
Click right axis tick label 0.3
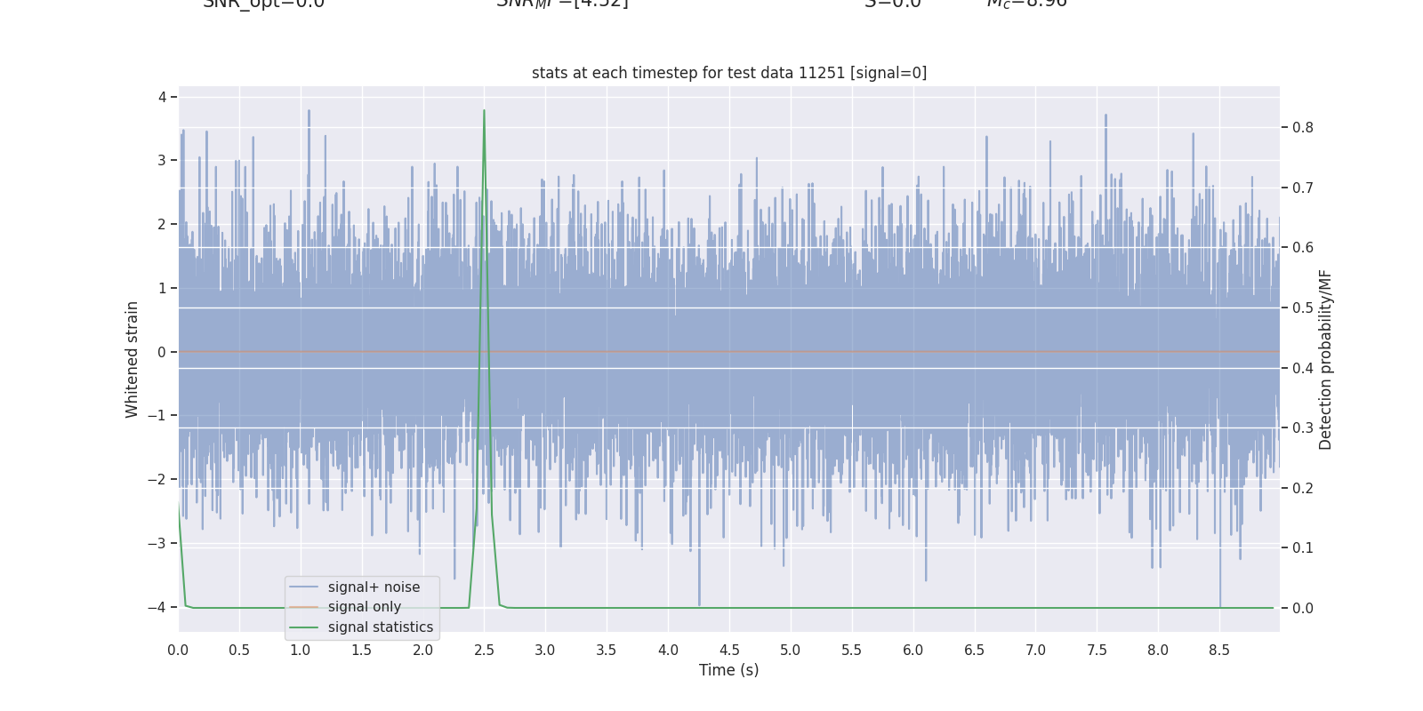tap(1303, 427)
